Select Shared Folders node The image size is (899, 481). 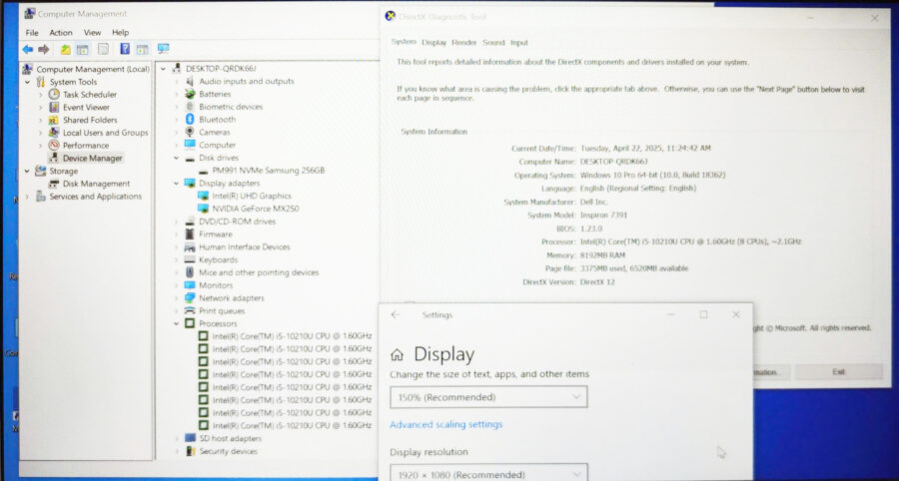coord(90,120)
